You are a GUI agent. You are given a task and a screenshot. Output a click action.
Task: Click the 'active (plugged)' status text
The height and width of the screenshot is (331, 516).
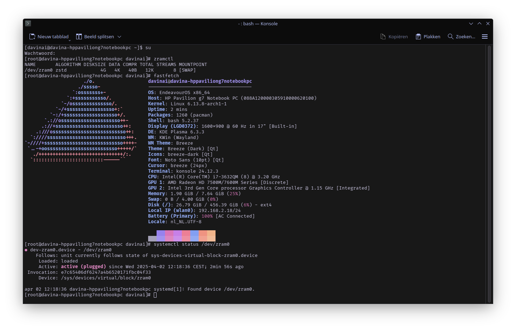[84, 267]
